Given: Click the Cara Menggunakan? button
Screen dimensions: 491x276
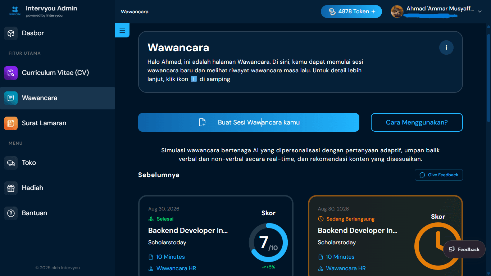Looking at the screenshot, I should tap(417, 122).
